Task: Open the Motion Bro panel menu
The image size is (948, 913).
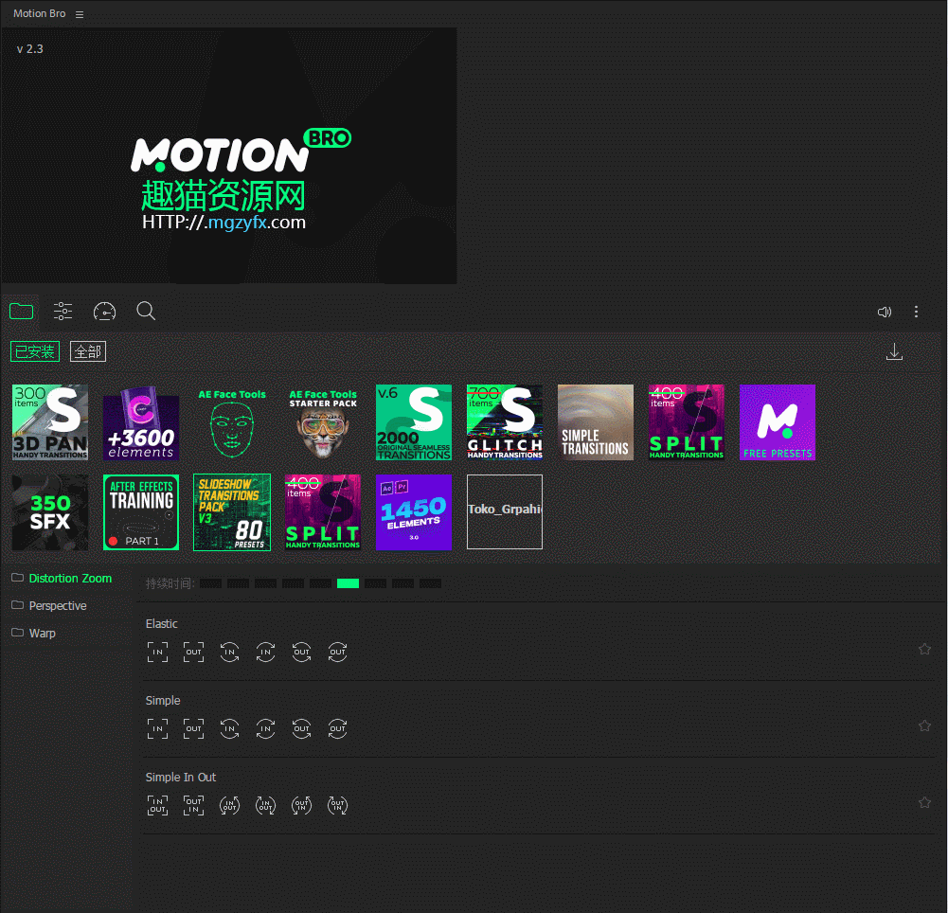Action: [80, 14]
